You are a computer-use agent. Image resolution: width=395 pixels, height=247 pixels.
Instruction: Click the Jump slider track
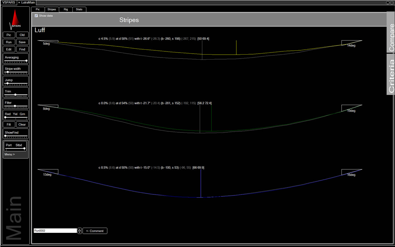pyautogui.click(x=15, y=83)
